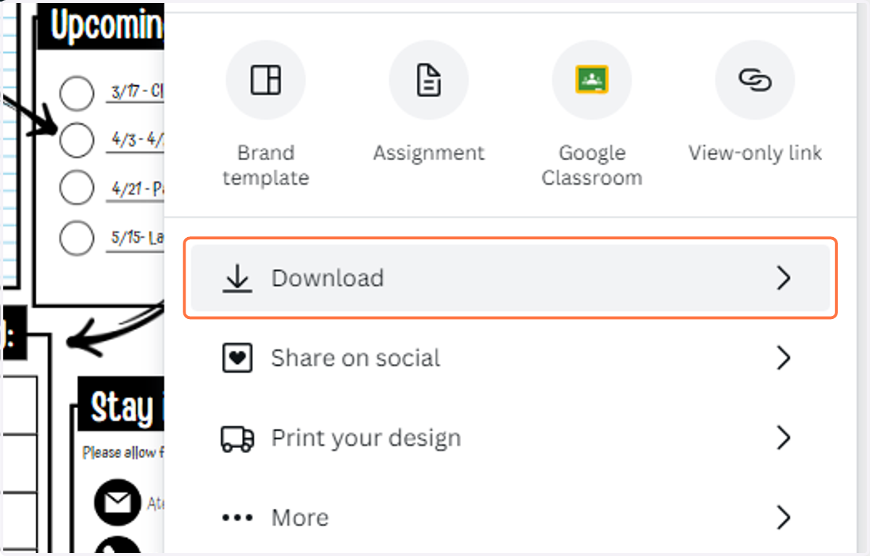Viewport: 870px width, 556px height.
Task: Expand the Print your design chevron
Action: [x=783, y=438]
